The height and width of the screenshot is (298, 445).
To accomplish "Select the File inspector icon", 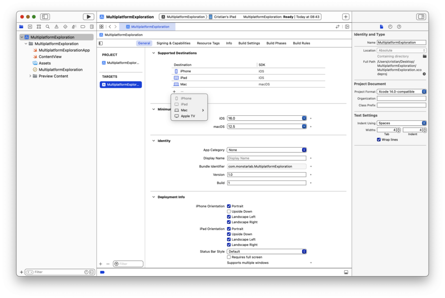I will 381,27.
